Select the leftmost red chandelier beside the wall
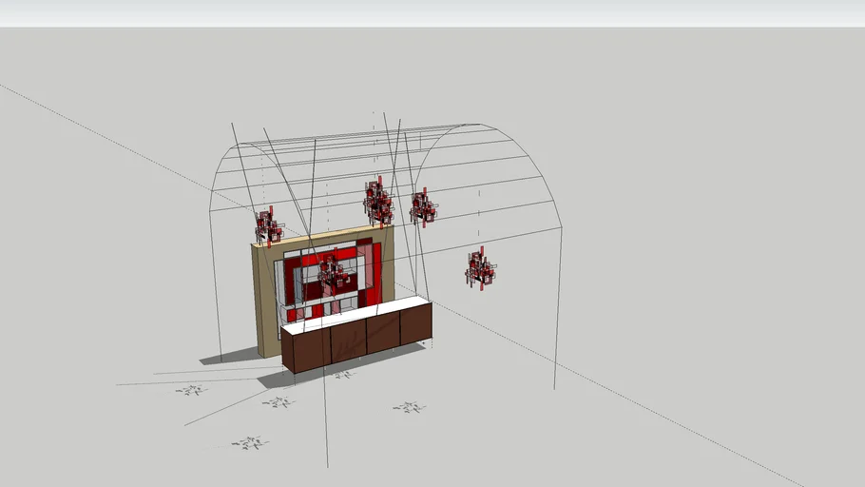The height and width of the screenshot is (487, 865). point(268,227)
